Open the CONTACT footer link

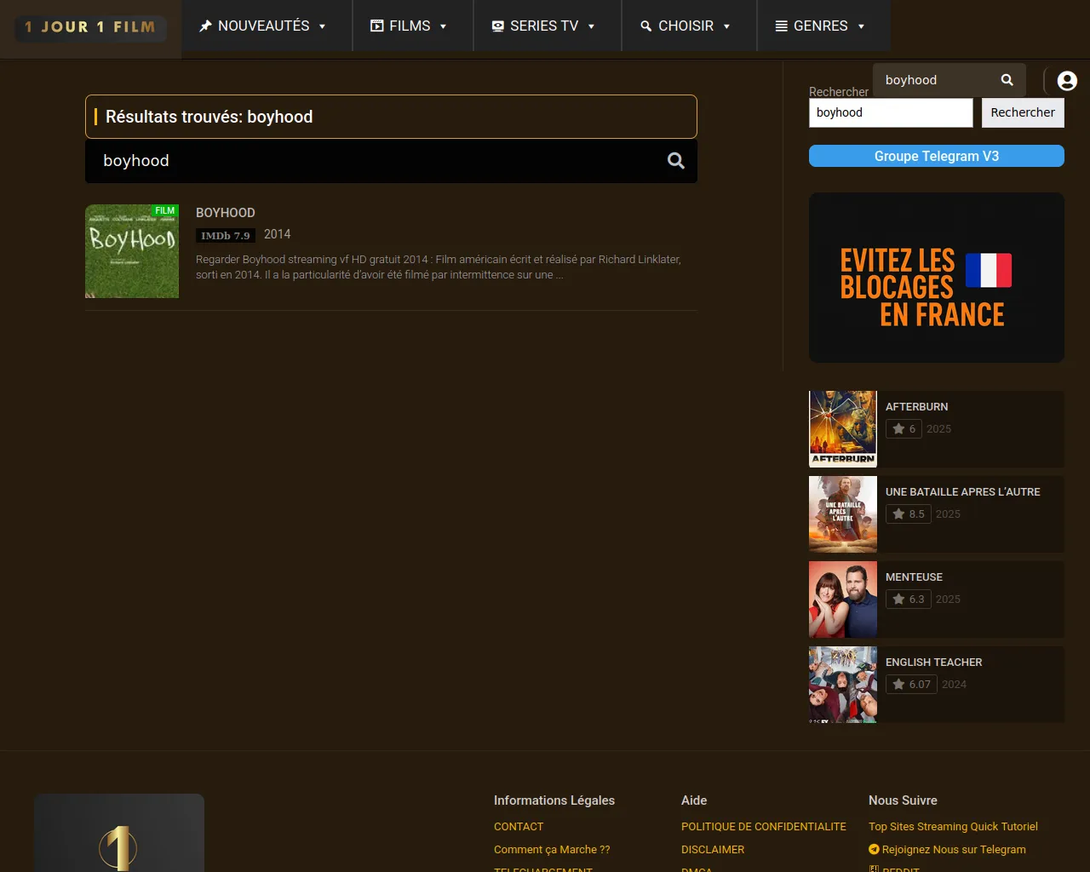click(519, 827)
